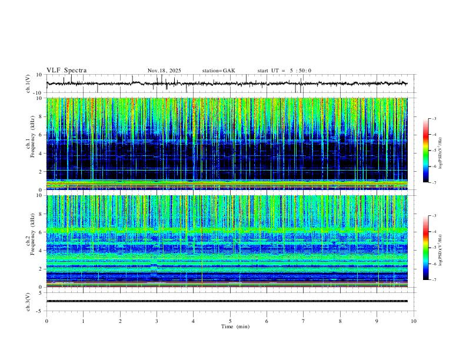Click the "2" kHz tick on ch.1 frequency axis
The height and width of the screenshot is (360, 466).
(41, 172)
